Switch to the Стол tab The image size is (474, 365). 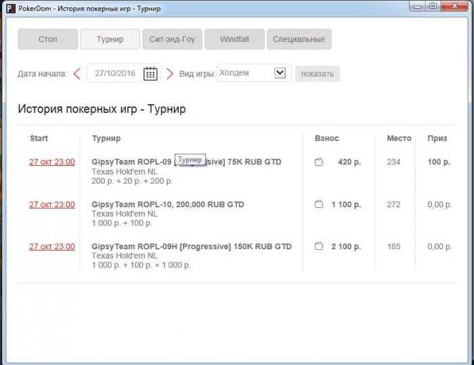click(48, 39)
